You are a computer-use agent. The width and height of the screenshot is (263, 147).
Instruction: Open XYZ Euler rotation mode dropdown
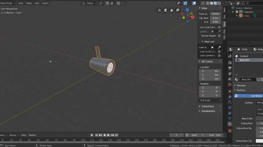(210, 100)
